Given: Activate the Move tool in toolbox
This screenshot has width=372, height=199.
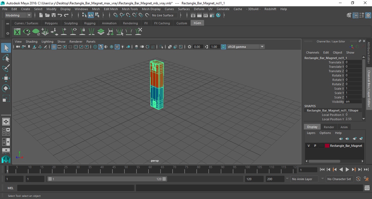Looking at the screenshot, I should point(6,78).
